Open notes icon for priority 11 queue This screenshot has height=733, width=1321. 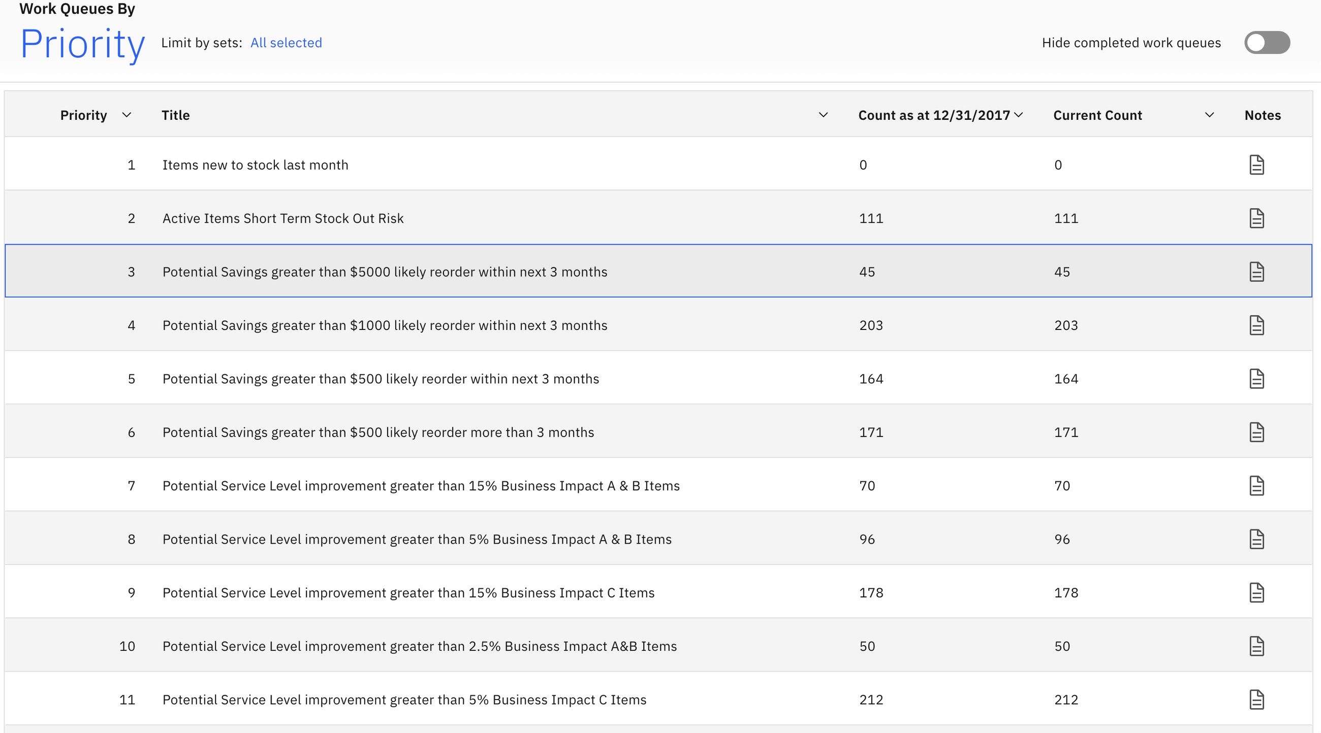(1256, 699)
